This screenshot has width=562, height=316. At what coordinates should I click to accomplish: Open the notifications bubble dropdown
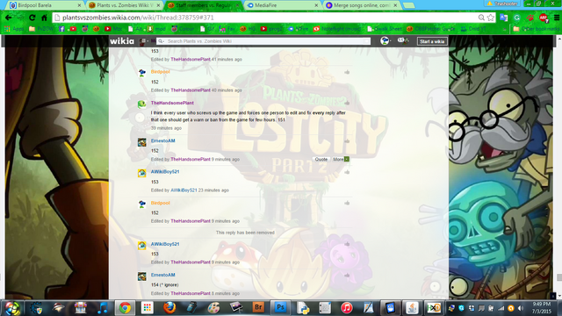402,41
